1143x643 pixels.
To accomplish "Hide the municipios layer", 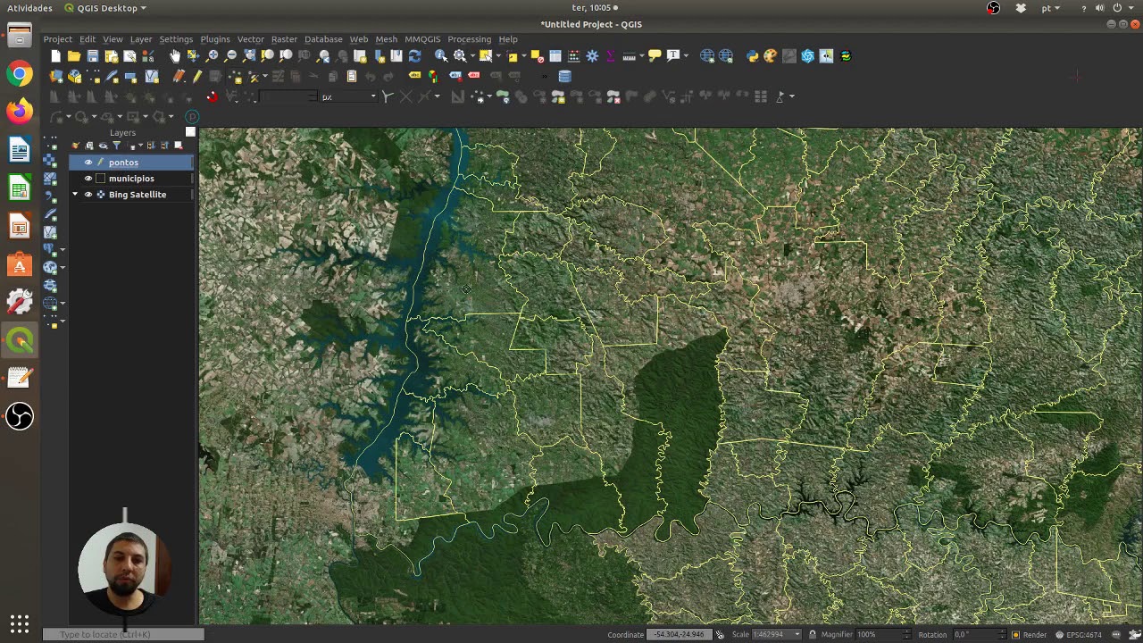I will coord(88,179).
